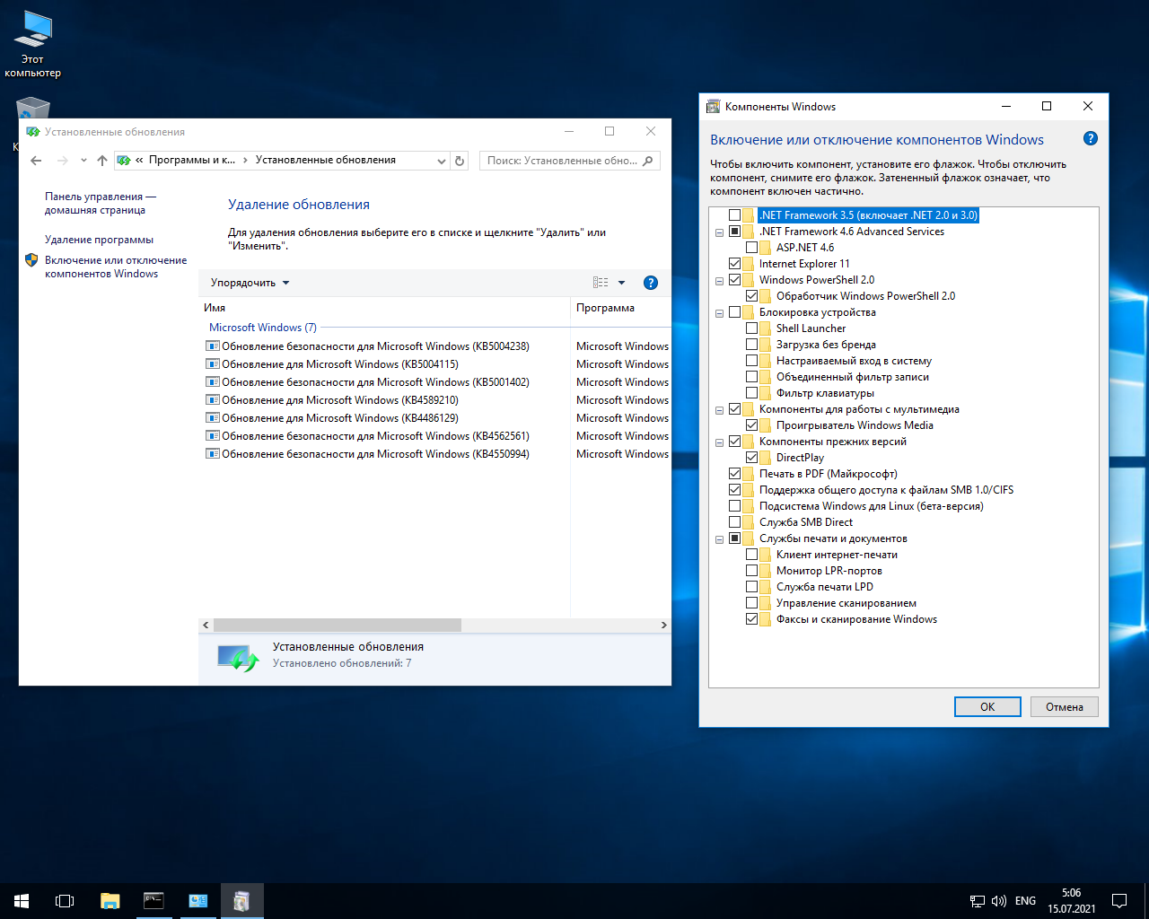Click the refresh button in address bar
The width and height of the screenshot is (1149, 919).
pyautogui.click(x=460, y=161)
